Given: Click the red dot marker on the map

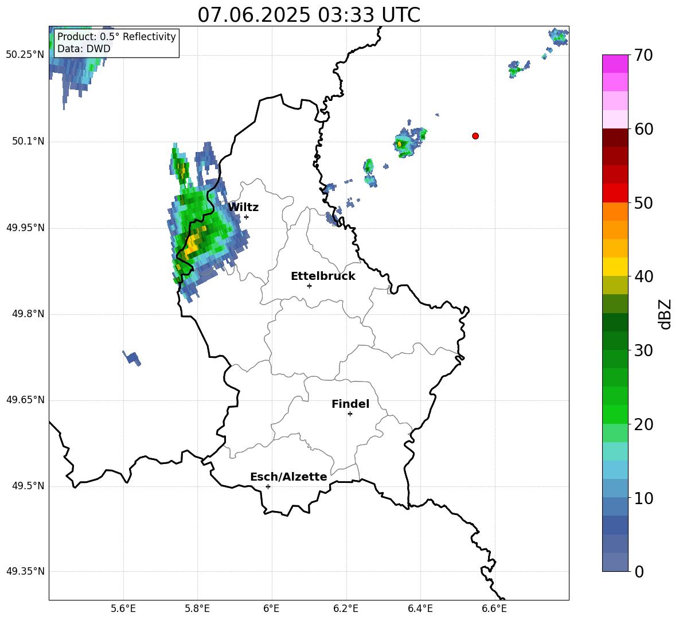Looking at the screenshot, I should pos(475,136).
